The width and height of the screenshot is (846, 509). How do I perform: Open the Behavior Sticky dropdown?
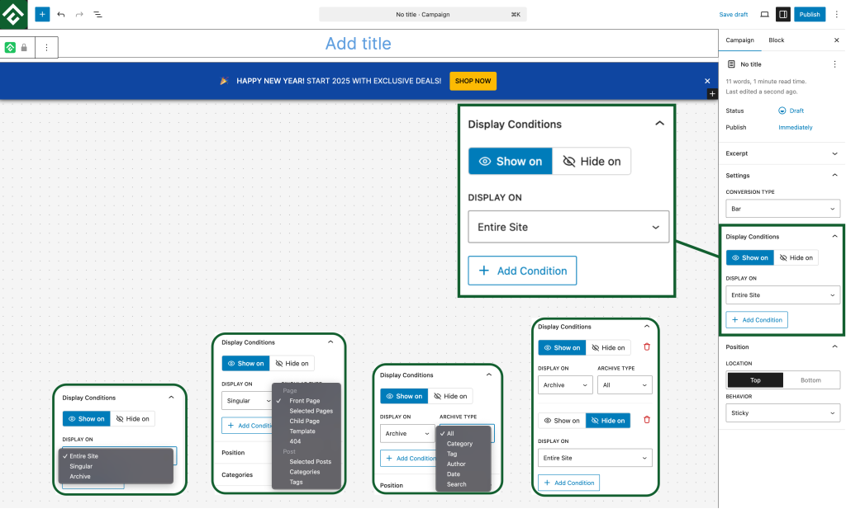click(x=782, y=412)
